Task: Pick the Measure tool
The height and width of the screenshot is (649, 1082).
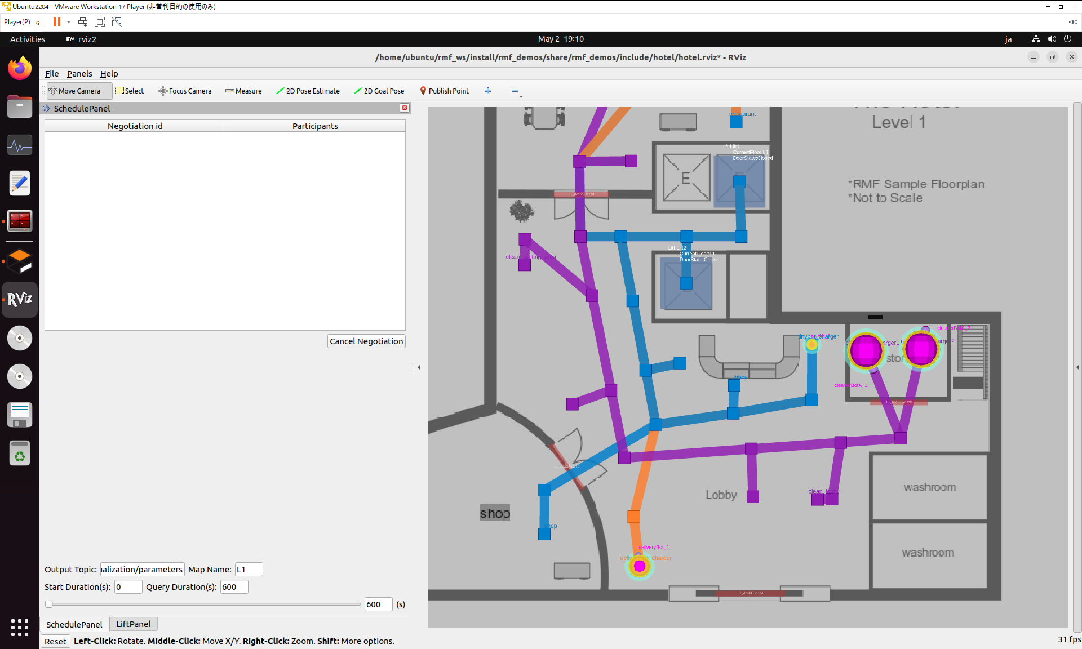Action: 243,91
